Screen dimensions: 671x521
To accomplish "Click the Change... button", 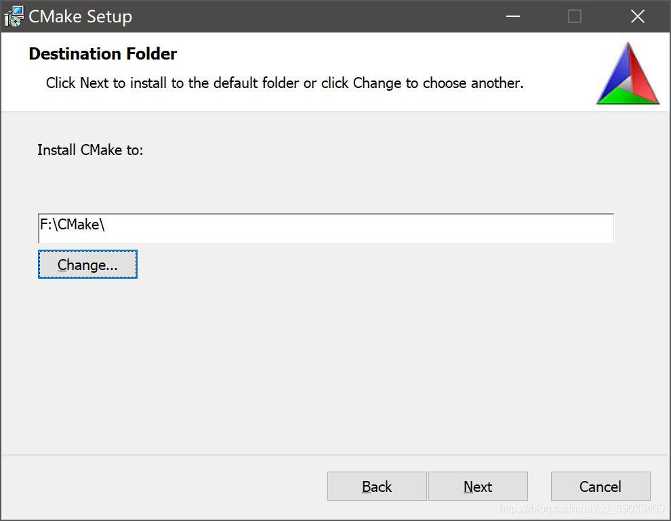I will (87, 265).
